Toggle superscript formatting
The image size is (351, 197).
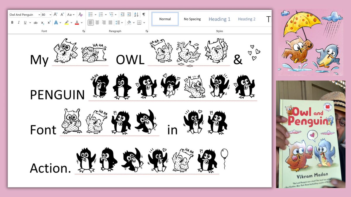pos(49,23)
